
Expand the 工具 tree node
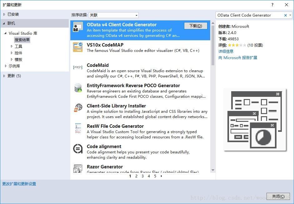[x=12, y=46]
